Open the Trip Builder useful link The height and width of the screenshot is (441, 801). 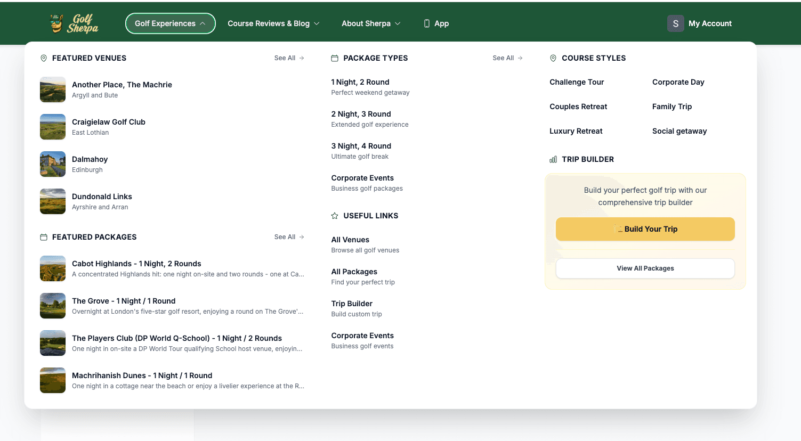(x=352, y=304)
